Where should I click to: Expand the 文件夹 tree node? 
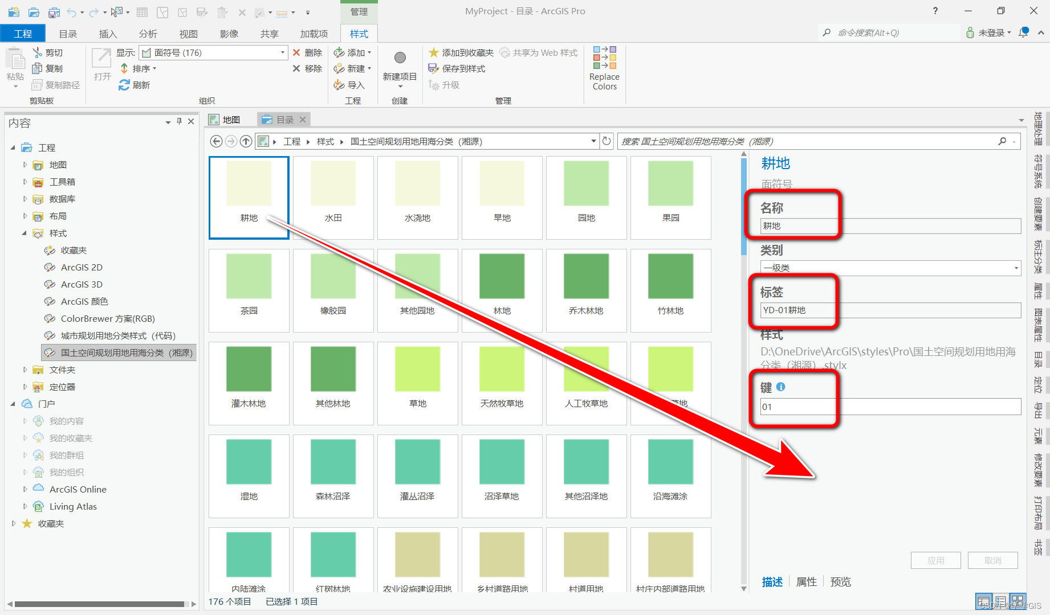click(x=25, y=370)
